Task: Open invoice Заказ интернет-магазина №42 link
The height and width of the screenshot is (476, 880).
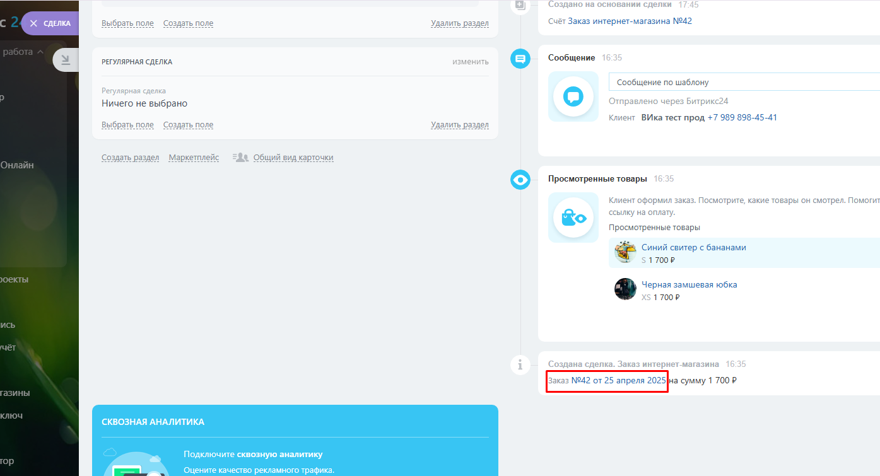Action: 630,21
